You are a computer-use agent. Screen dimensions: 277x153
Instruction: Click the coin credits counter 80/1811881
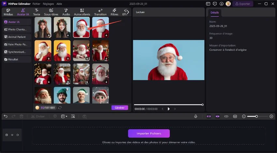pos(45,108)
